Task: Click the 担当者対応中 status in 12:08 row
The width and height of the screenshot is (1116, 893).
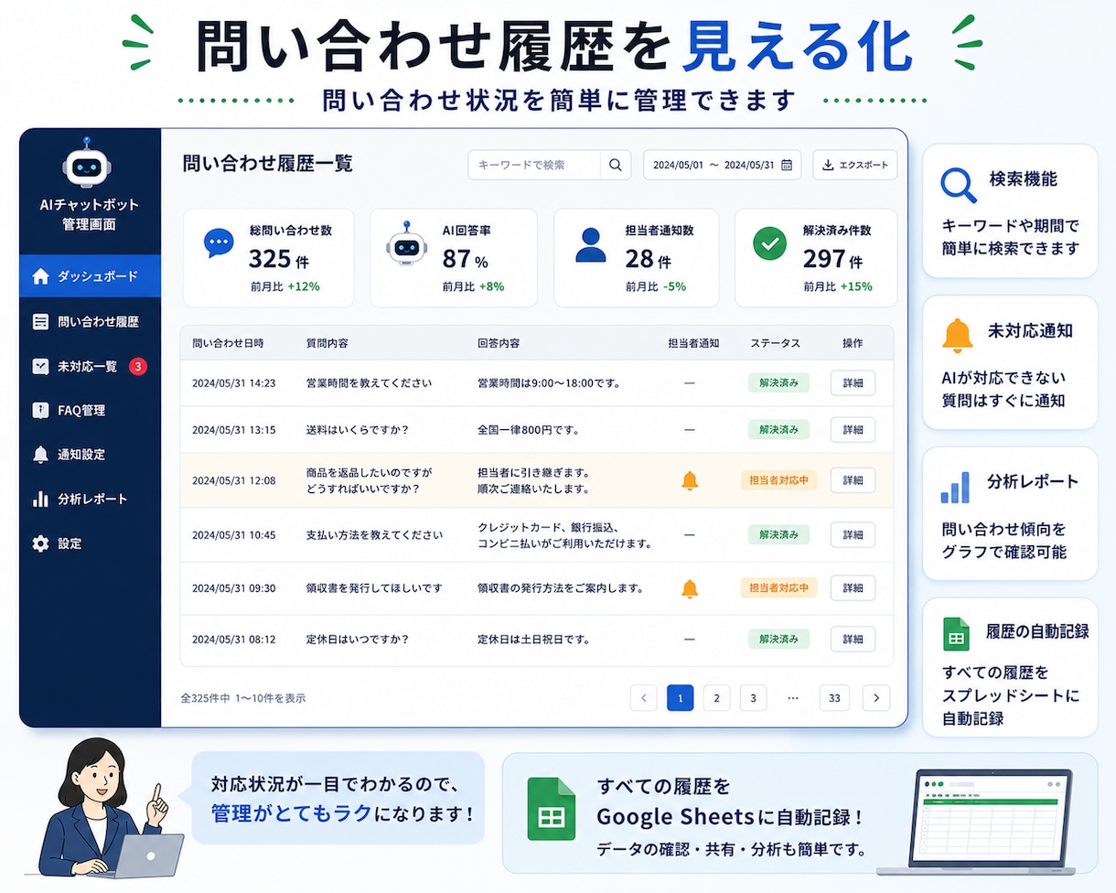Action: tap(778, 480)
